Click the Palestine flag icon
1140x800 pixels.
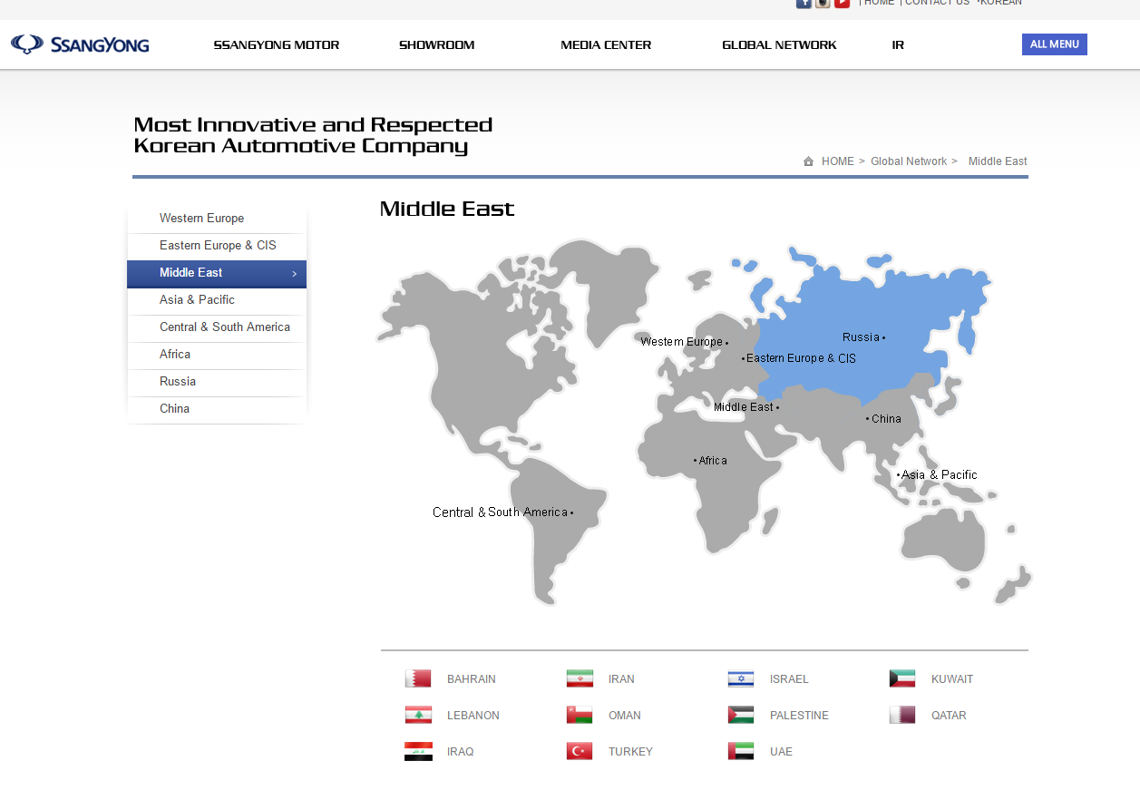[741, 715]
